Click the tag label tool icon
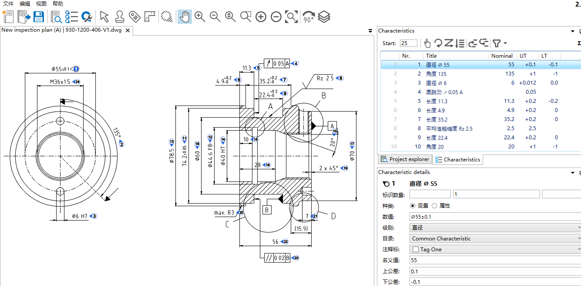 tap(134, 17)
